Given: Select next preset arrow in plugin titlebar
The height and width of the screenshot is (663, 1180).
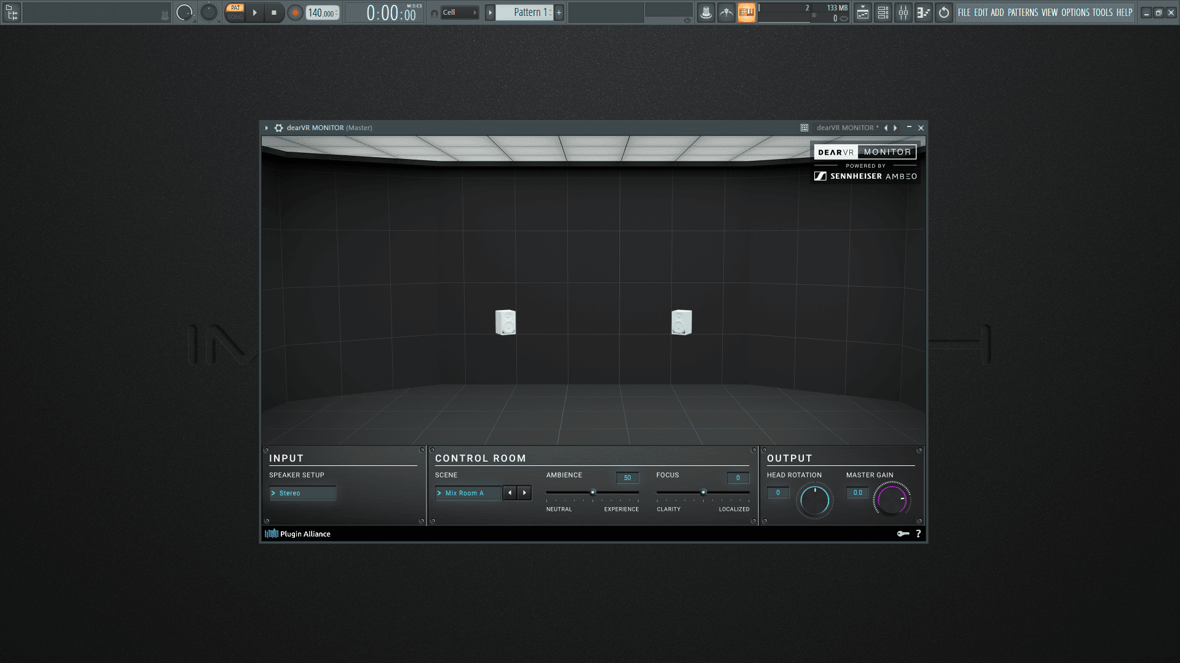Looking at the screenshot, I should [x=895, y=128].
